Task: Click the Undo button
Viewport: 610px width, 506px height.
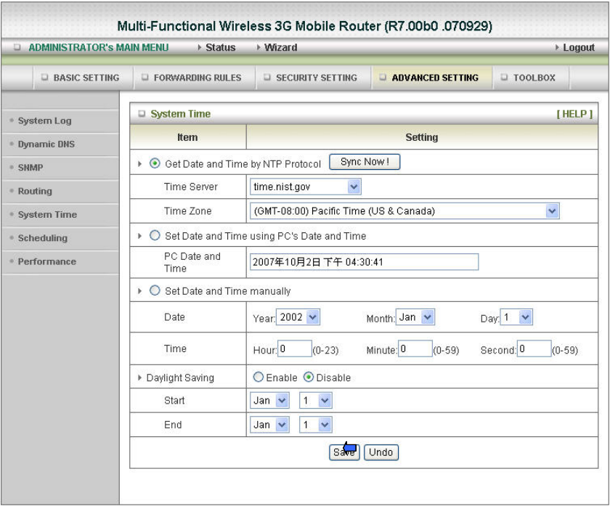Action: [381, 452]
